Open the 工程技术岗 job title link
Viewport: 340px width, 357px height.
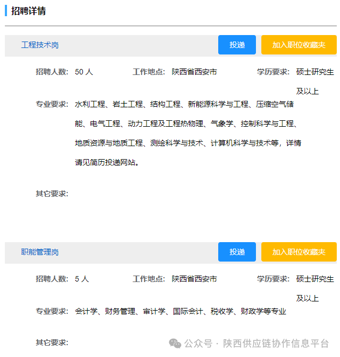coord(40,45)
